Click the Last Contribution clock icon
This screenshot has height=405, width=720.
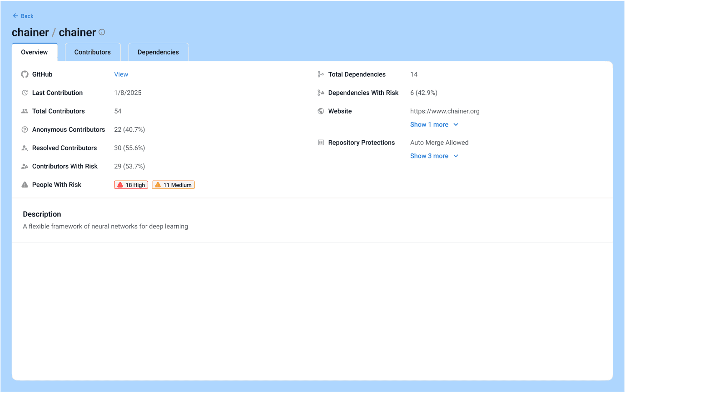pos(25,93)
